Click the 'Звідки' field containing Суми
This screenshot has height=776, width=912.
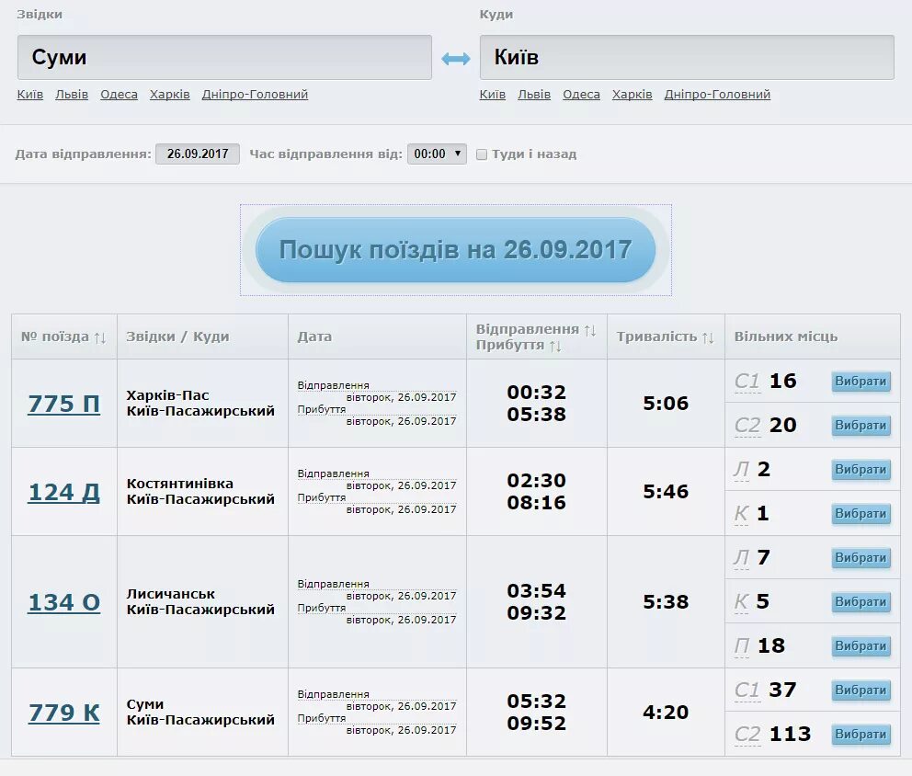(224, 57)
